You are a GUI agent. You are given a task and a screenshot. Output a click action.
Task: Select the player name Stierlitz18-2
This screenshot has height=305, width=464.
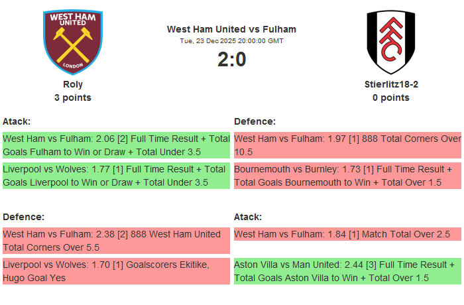(x=391, y=84)
